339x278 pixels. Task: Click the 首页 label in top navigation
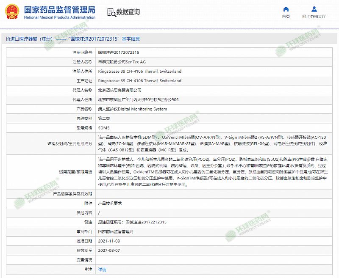[286, 17]
